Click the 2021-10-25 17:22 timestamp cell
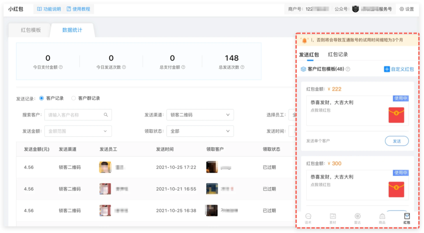424x233 pixels. (x=176, y=167)
